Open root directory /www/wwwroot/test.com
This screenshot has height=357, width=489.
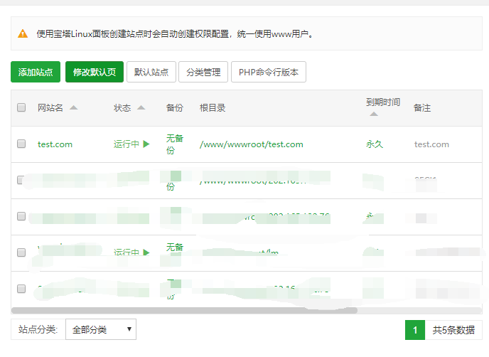pos(251,144)
